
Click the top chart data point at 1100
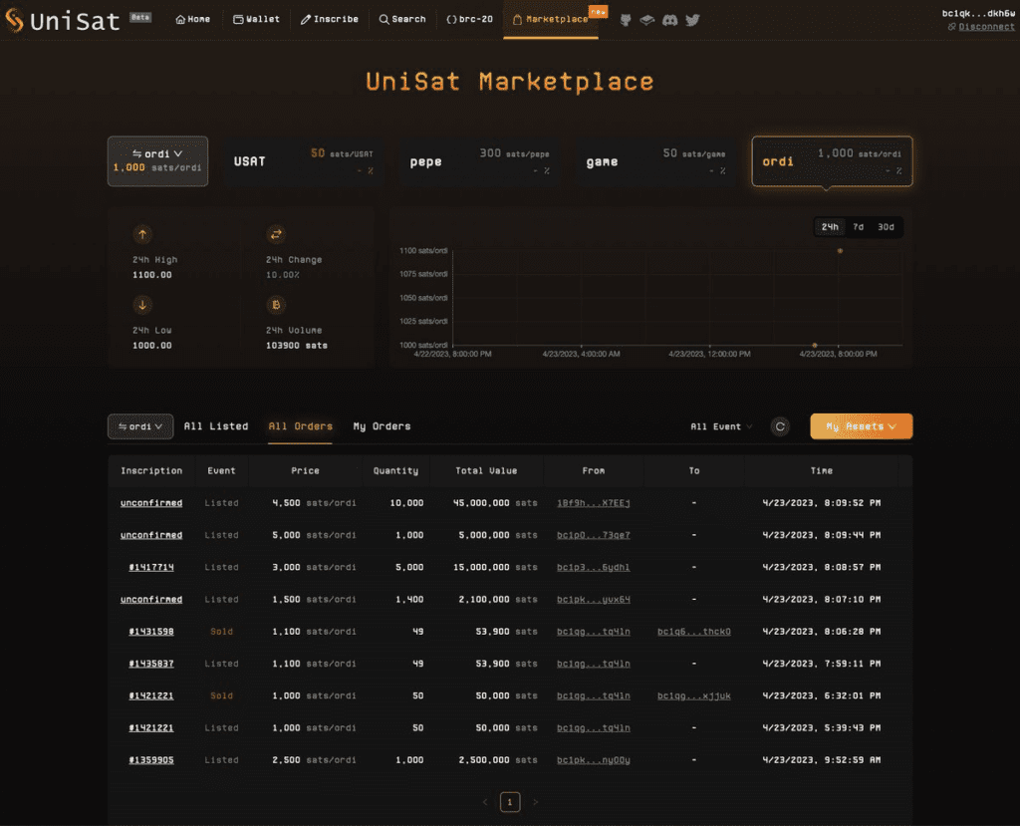click(840, 251)
